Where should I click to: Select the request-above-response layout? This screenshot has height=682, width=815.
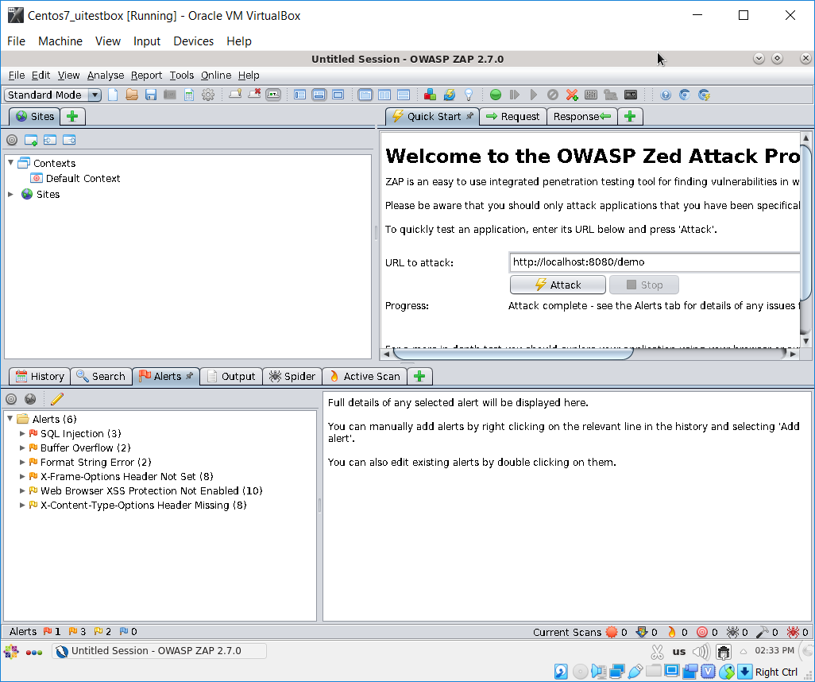(x=404, y=95)
